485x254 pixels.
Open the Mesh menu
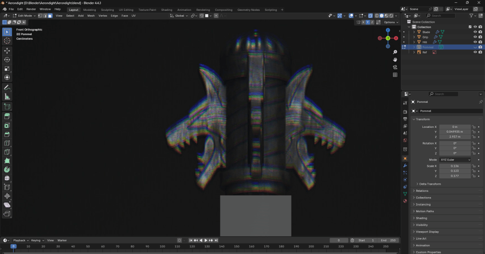tap(91, 16)
